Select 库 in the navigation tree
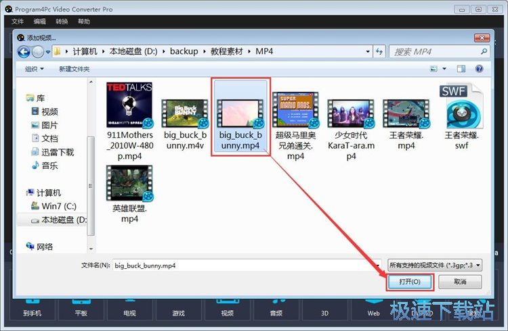This screenshot has width=508, height=331. coord(35,98)
